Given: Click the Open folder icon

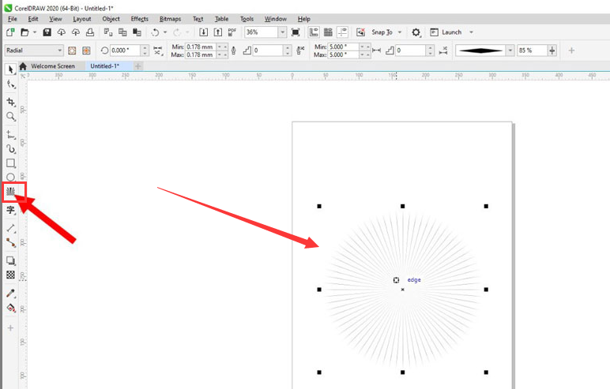Looking at the screenshot, I should [24, 32].
